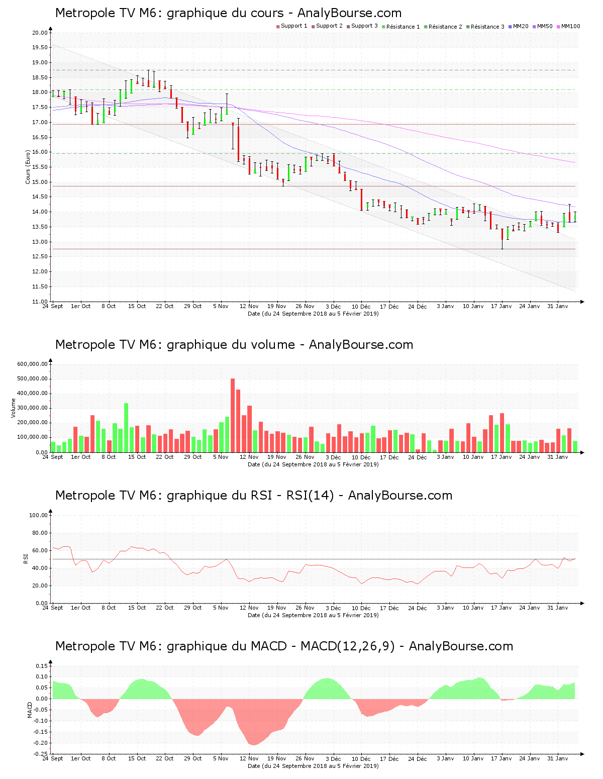The height and width of the screenshot is (779, 603).
Task: Select the 'Résistance 2' legend label
Action: coord(445,27)
